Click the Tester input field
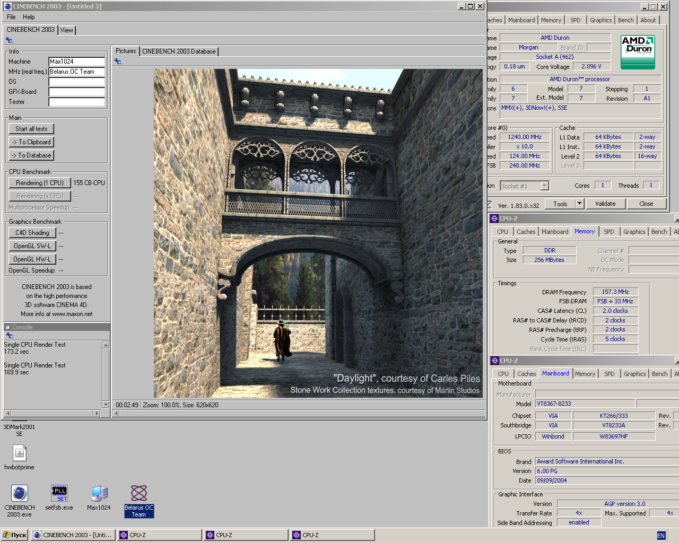Screen dimensions: 679x543 [x=77, y=102]
